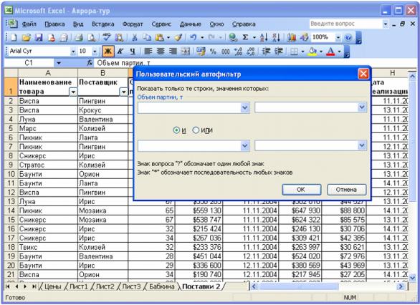Select the ИЛИ radio button

(196, 130)
